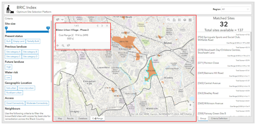Screen dimensions: 256x125
Task: Open the map legend list icon
Action: point(179,20)
